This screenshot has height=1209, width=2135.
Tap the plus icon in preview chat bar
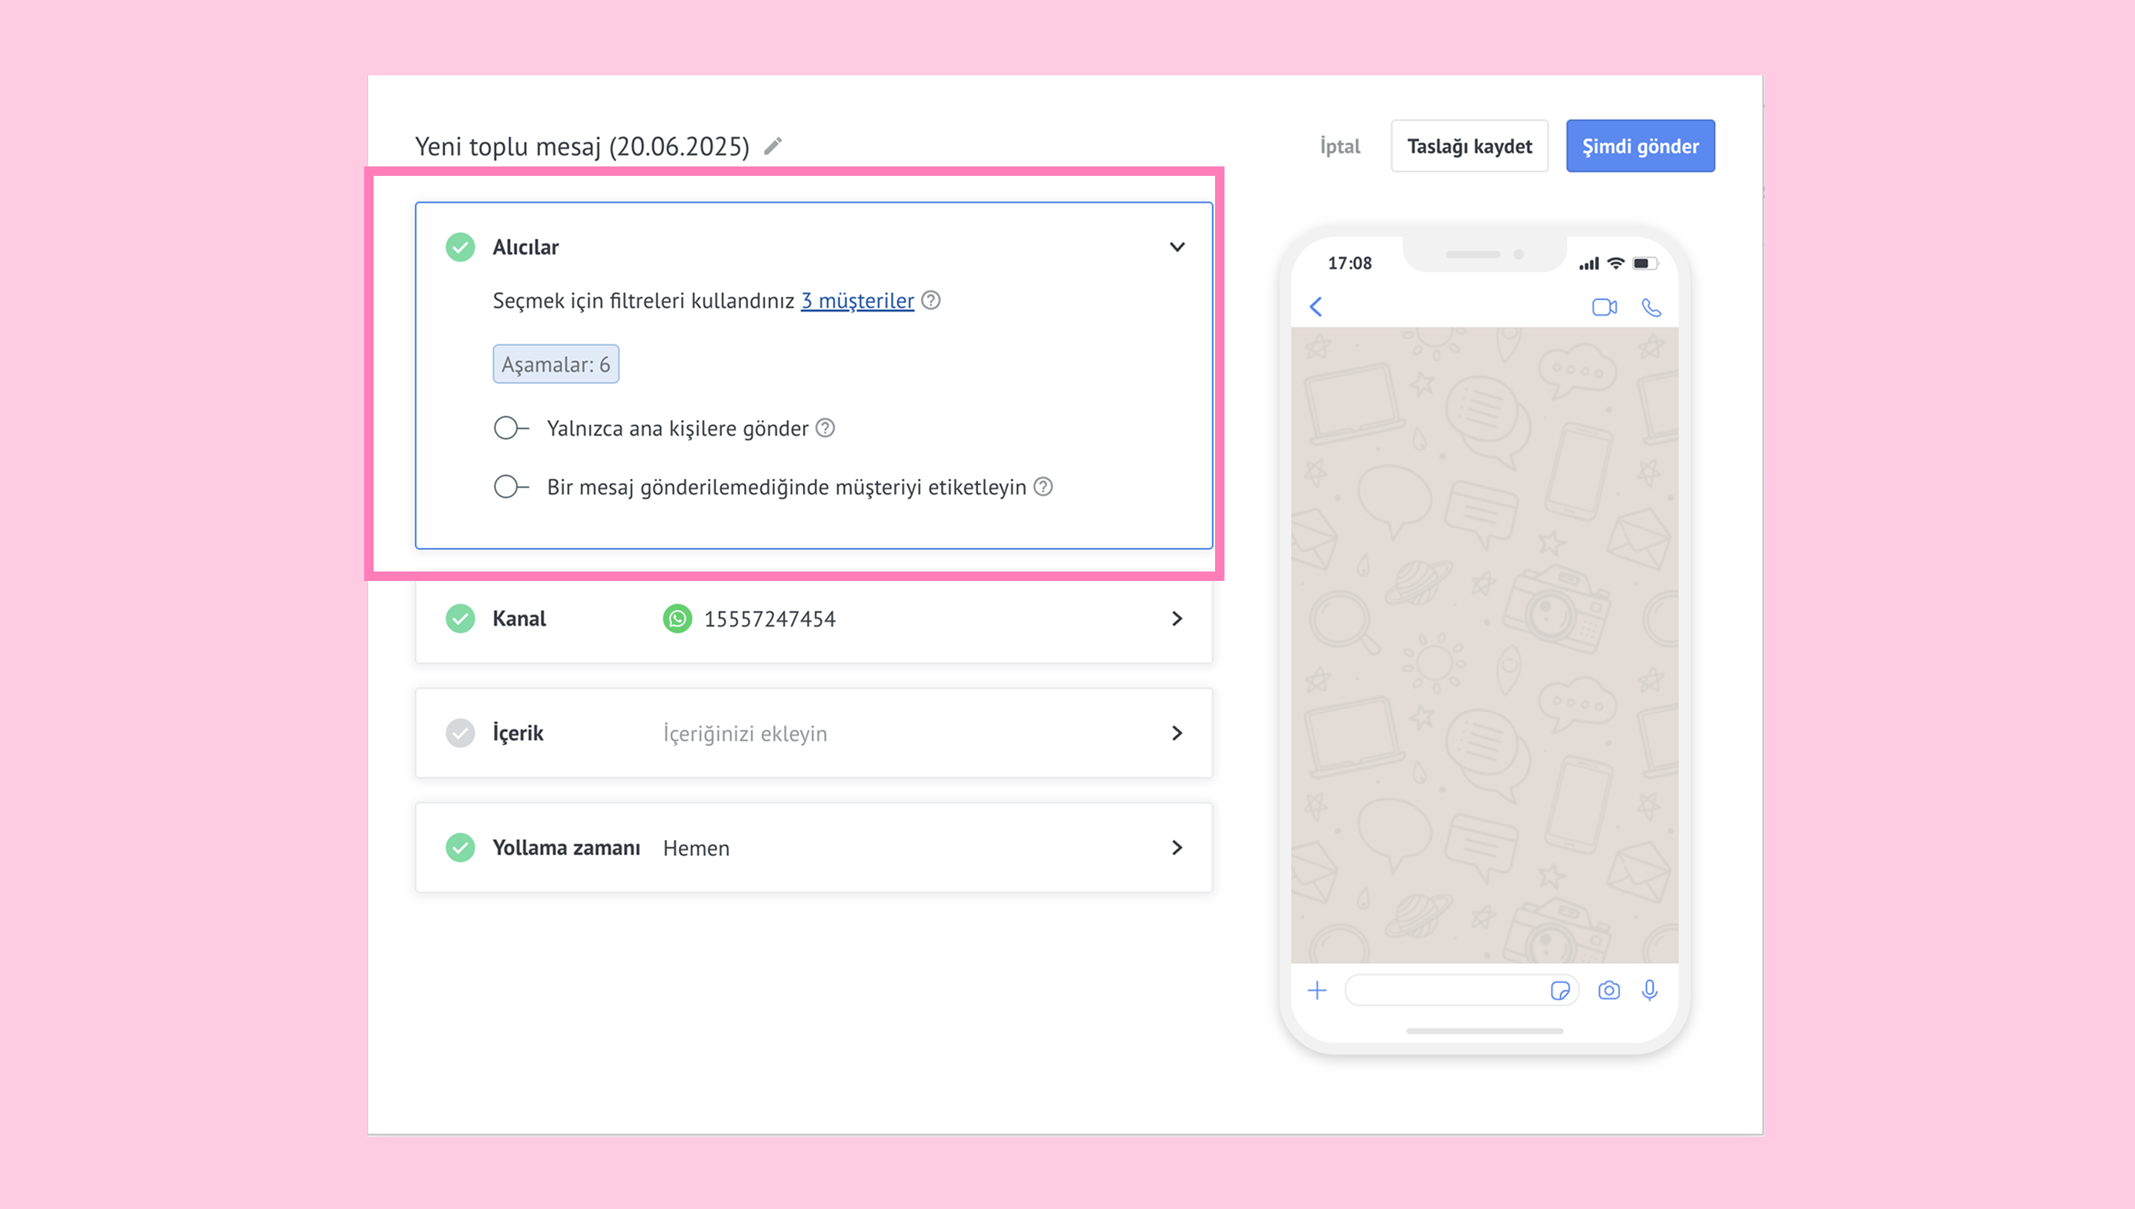coord(1317,990)
